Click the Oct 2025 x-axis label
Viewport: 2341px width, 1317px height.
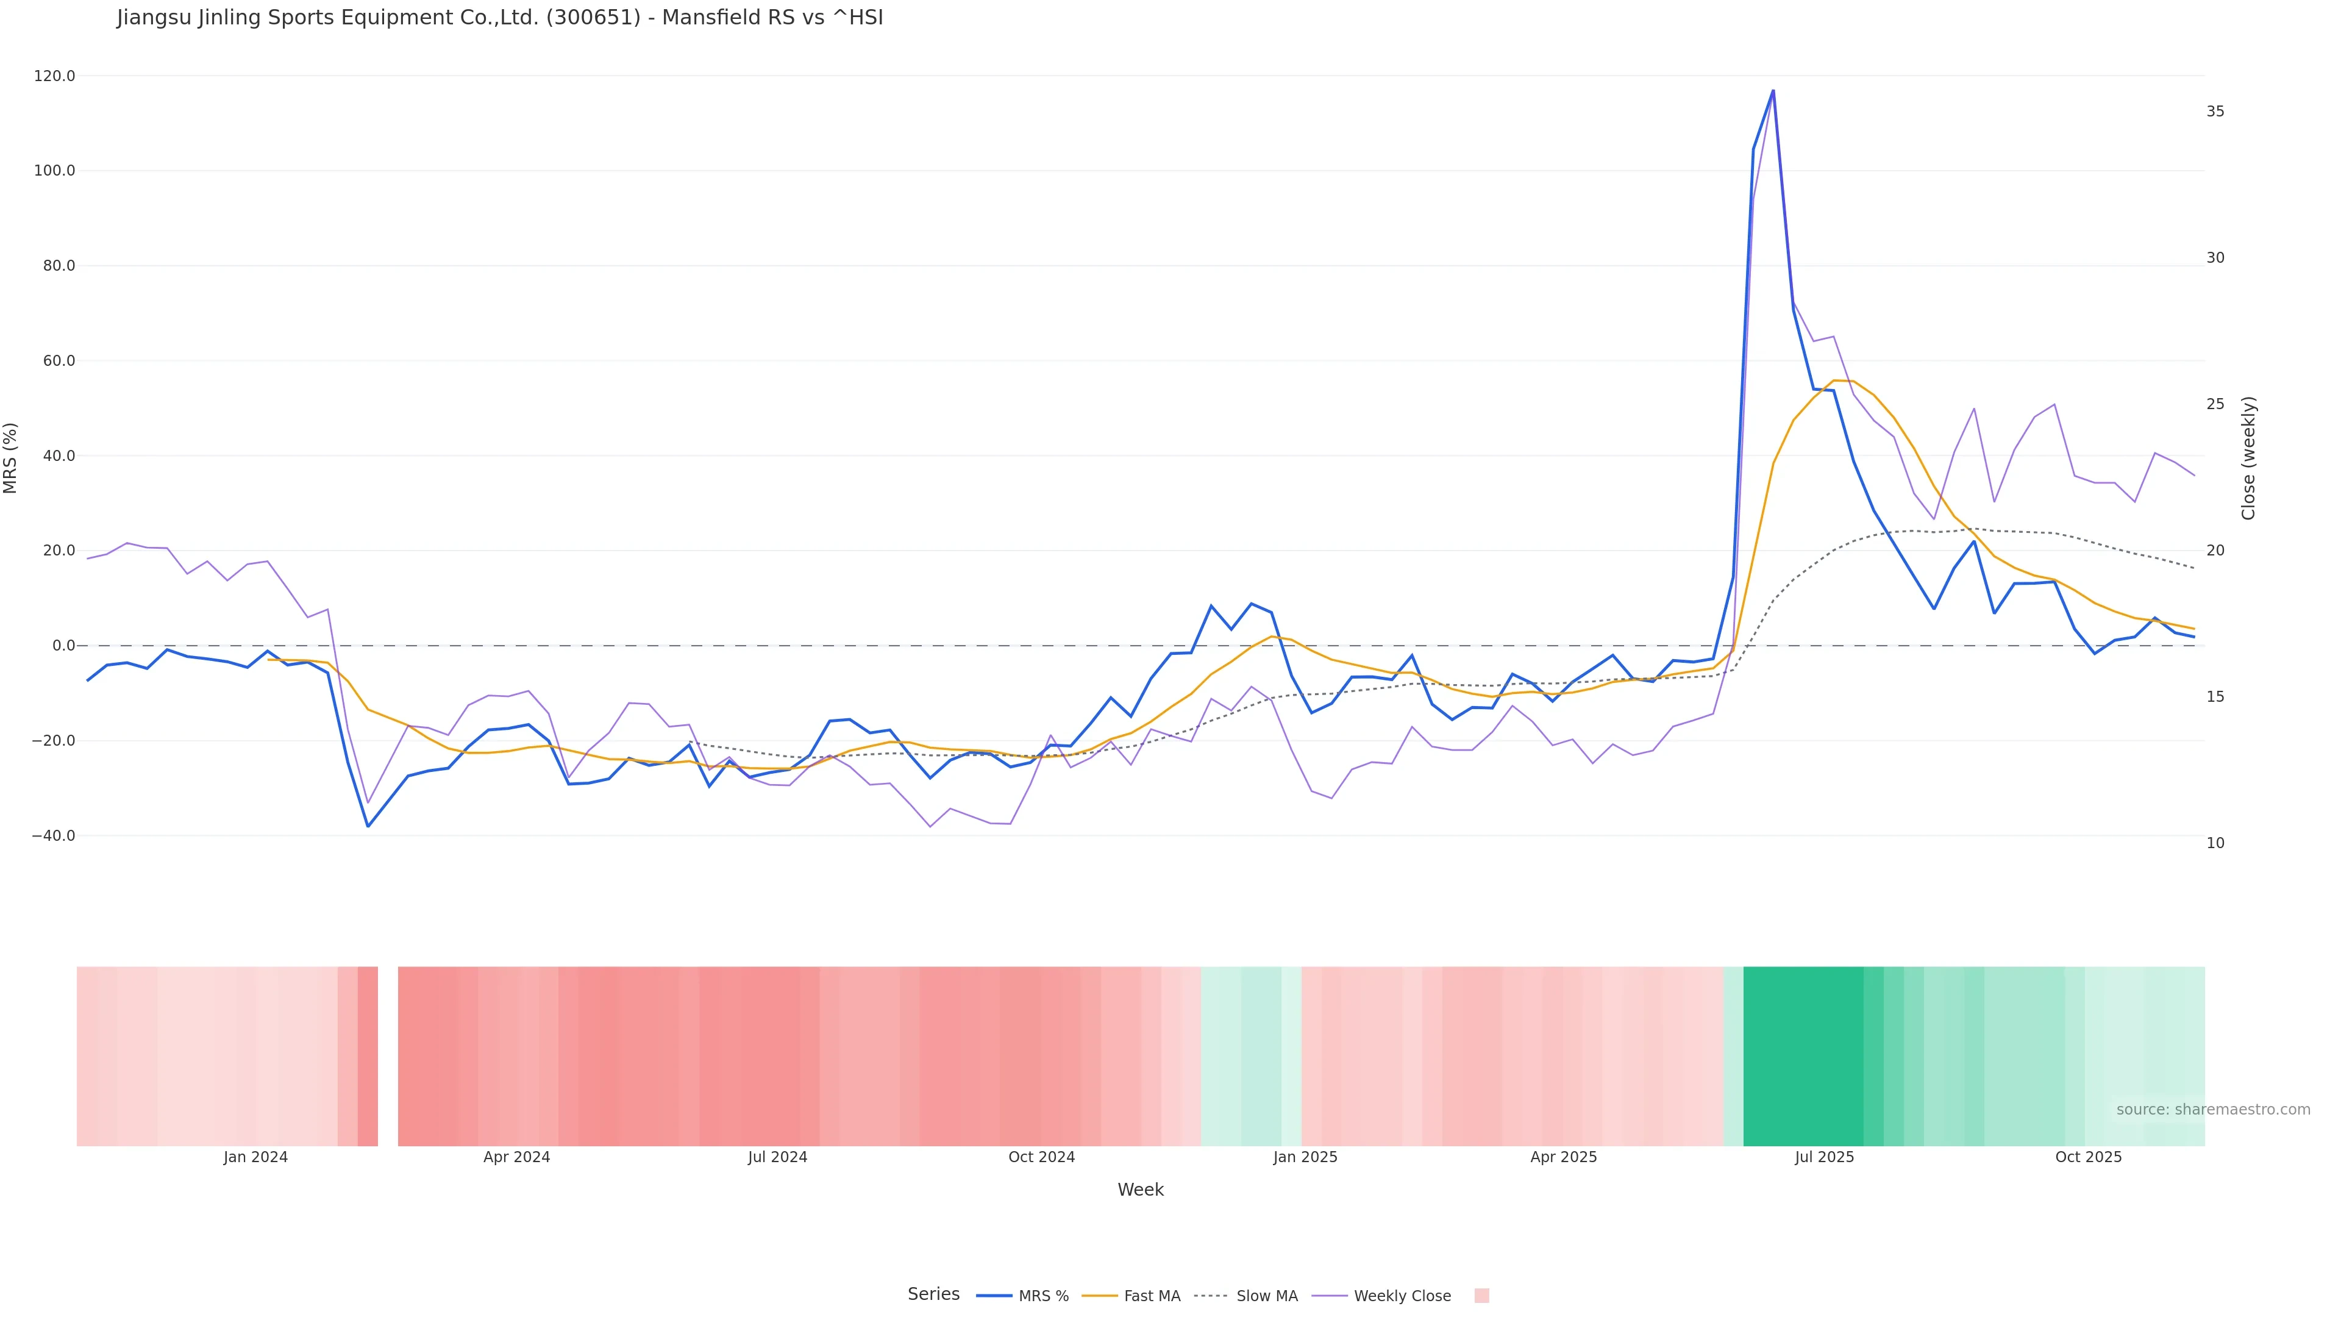click(2089, 1157)
